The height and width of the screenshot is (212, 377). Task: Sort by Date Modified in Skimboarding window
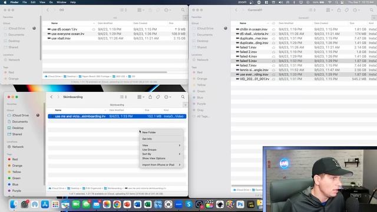pos(117,110)
